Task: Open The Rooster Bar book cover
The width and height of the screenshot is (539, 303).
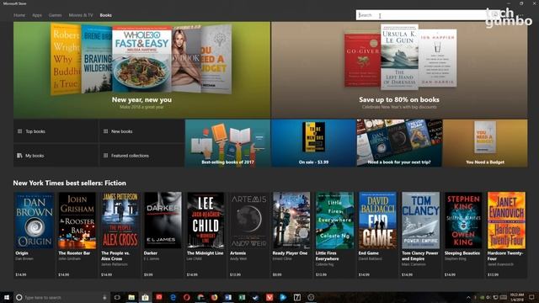Action: (77, 221)
